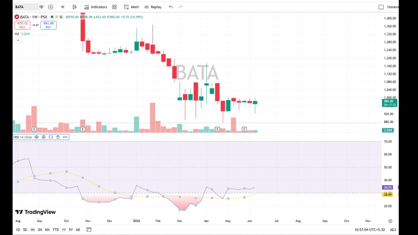418x235 pixels.
Task: Start Bar Replay mode
Action: [153, 7]
